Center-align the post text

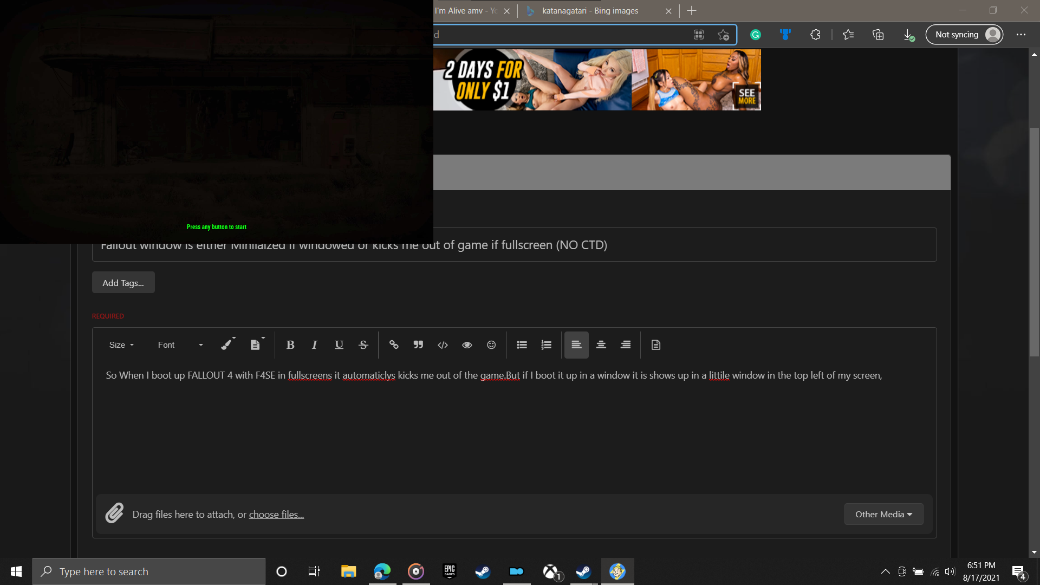tap(601, 345)
